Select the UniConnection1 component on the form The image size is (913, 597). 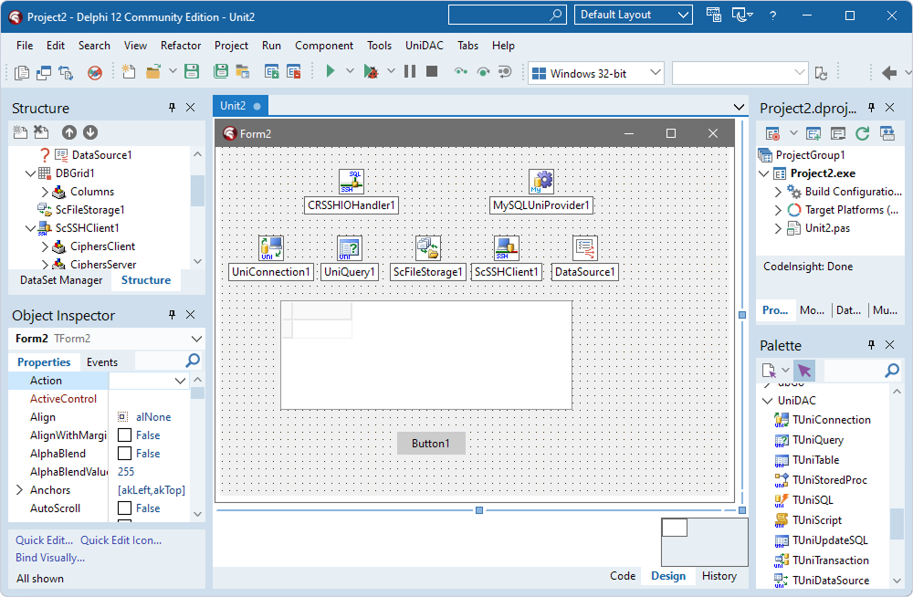tap(271, 248)
